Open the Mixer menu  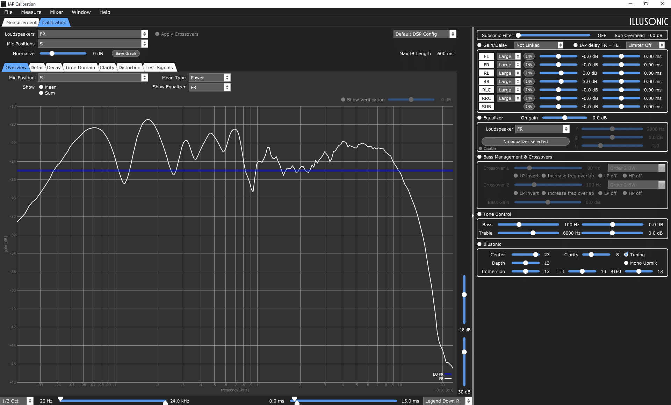[x=56, y=12]
